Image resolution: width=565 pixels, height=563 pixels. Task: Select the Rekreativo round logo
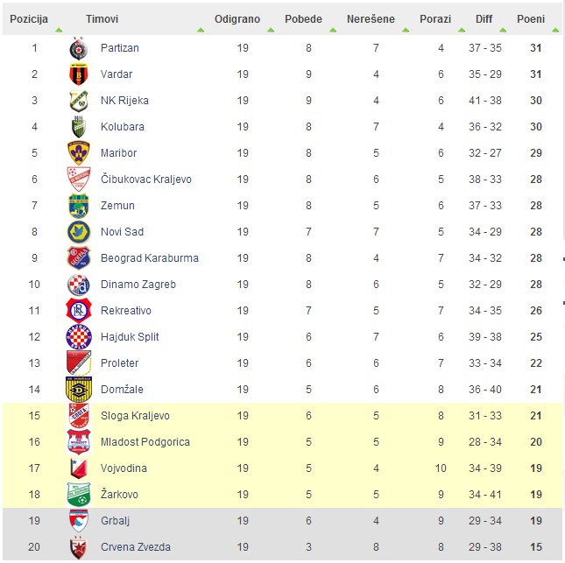point(79,311)
